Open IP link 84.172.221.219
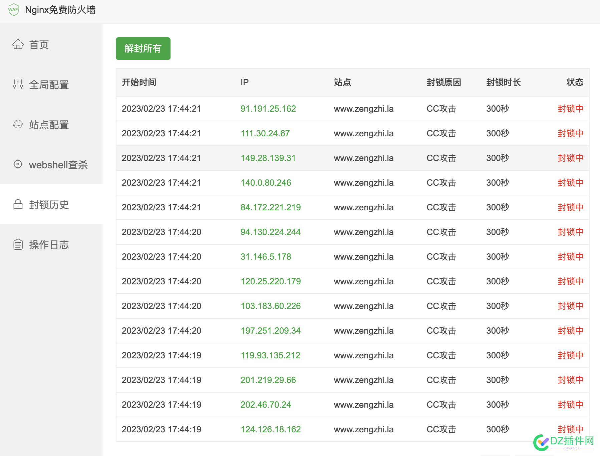600x456 pixels. point(271,207)
